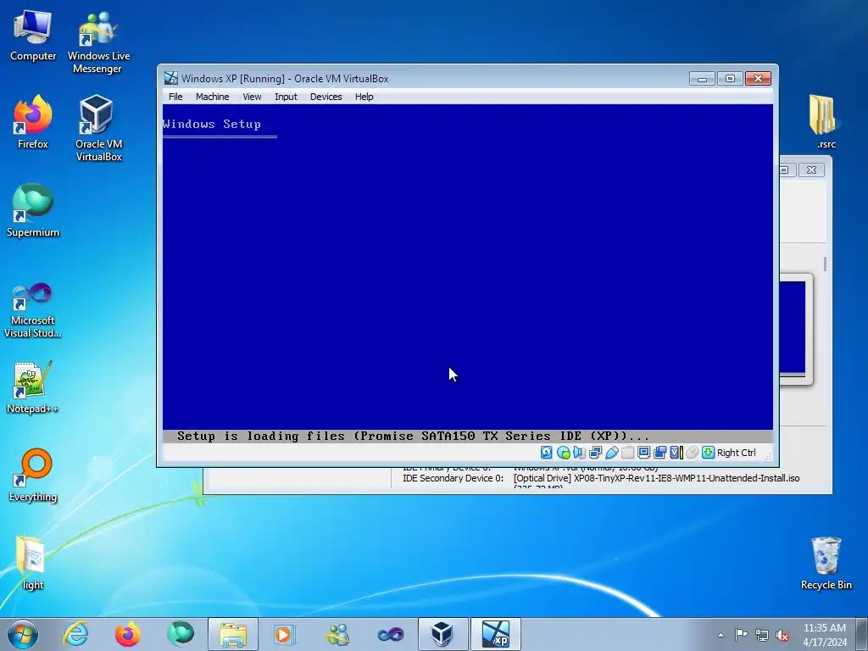Select the Recycle Bin icon
The width and height of the screenshot is (868, 651).
coord(826,563)
